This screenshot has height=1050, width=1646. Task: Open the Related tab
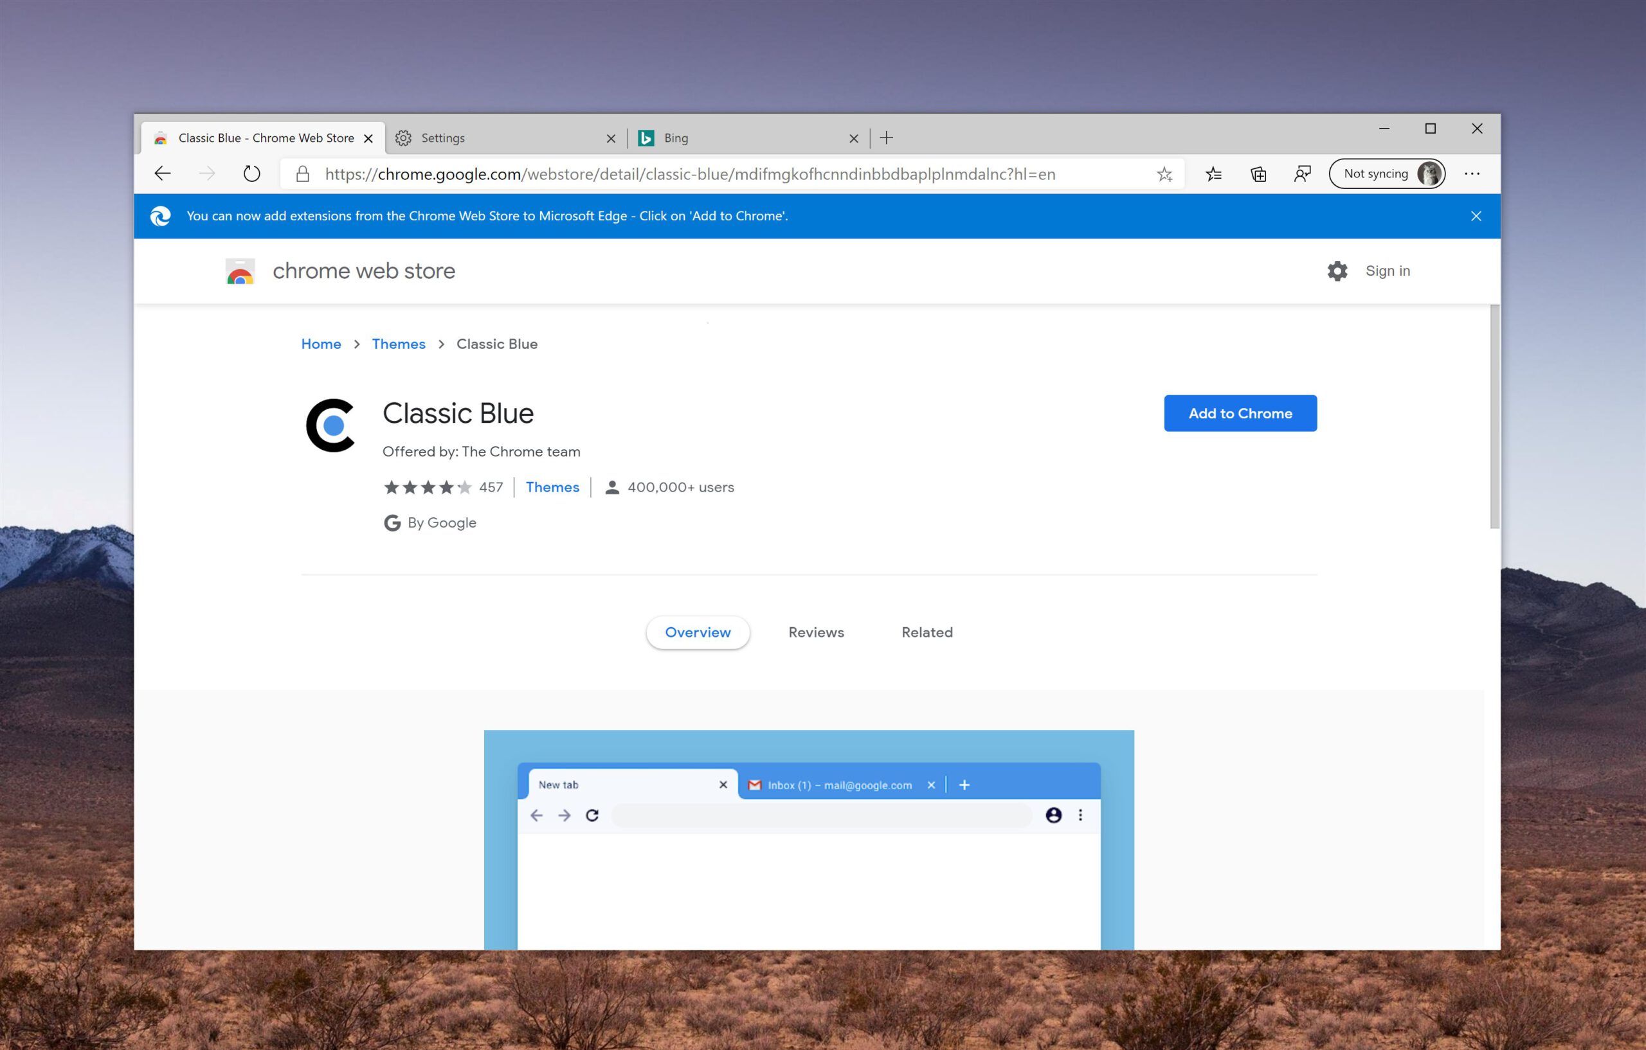(x=927, y=632)
